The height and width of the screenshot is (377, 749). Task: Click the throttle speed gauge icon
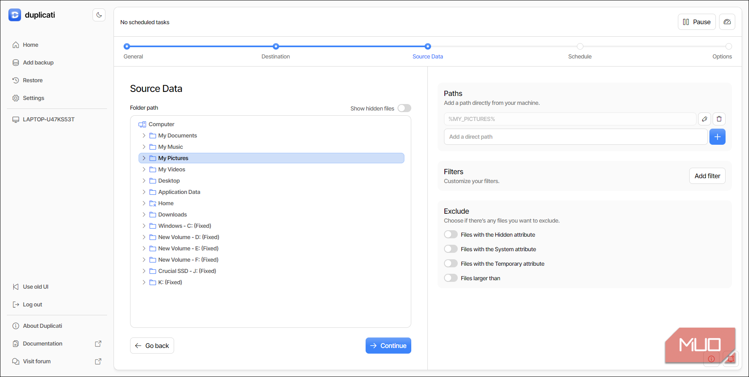pyautogui.click(x=727, y=22)
